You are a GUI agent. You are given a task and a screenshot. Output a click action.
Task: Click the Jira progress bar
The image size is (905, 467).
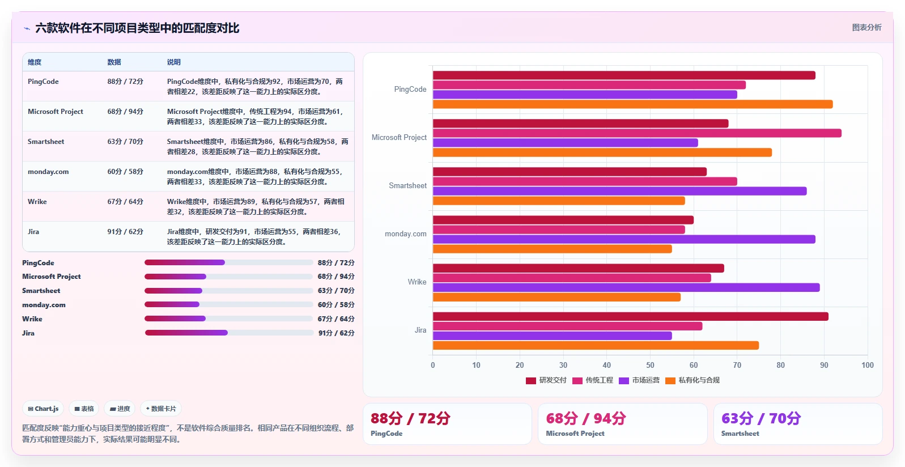(229, 333)
